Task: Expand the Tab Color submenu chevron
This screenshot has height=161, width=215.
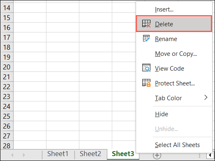Action: [x=206, y=98]
